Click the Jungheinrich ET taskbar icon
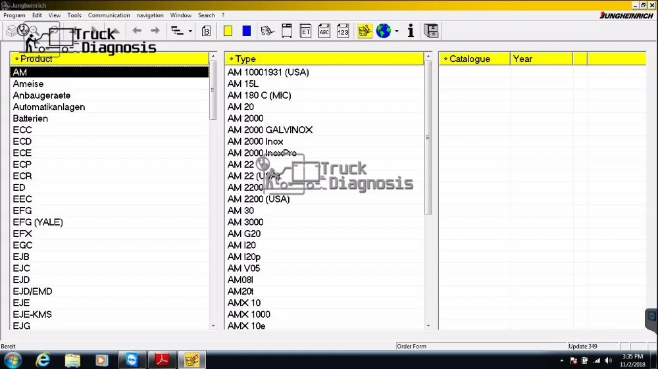 pos(191,360)
